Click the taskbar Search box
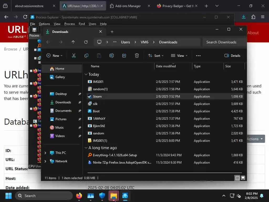The image size is (269, 202). pos(44,196)
